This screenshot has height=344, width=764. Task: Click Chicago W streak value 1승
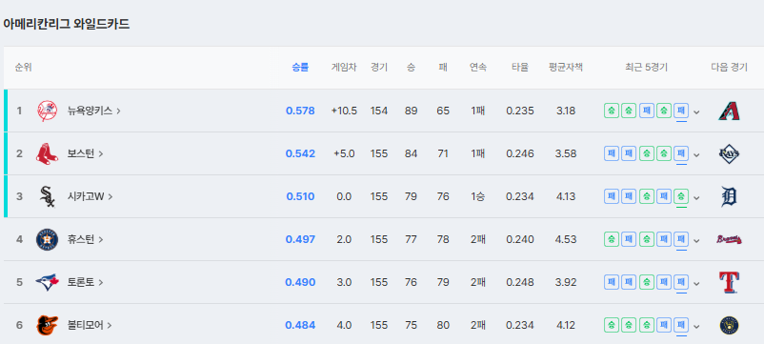[x=477, y=197]
